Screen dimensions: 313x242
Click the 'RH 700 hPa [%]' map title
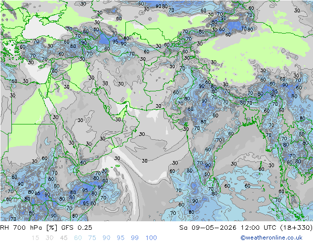pos(29,228)
